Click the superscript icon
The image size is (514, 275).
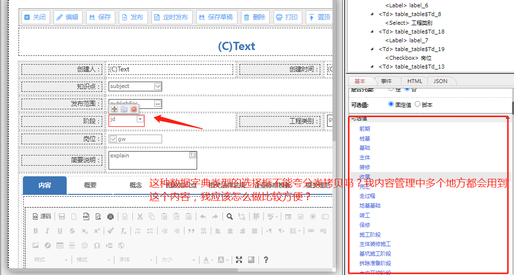coord(97,231)
